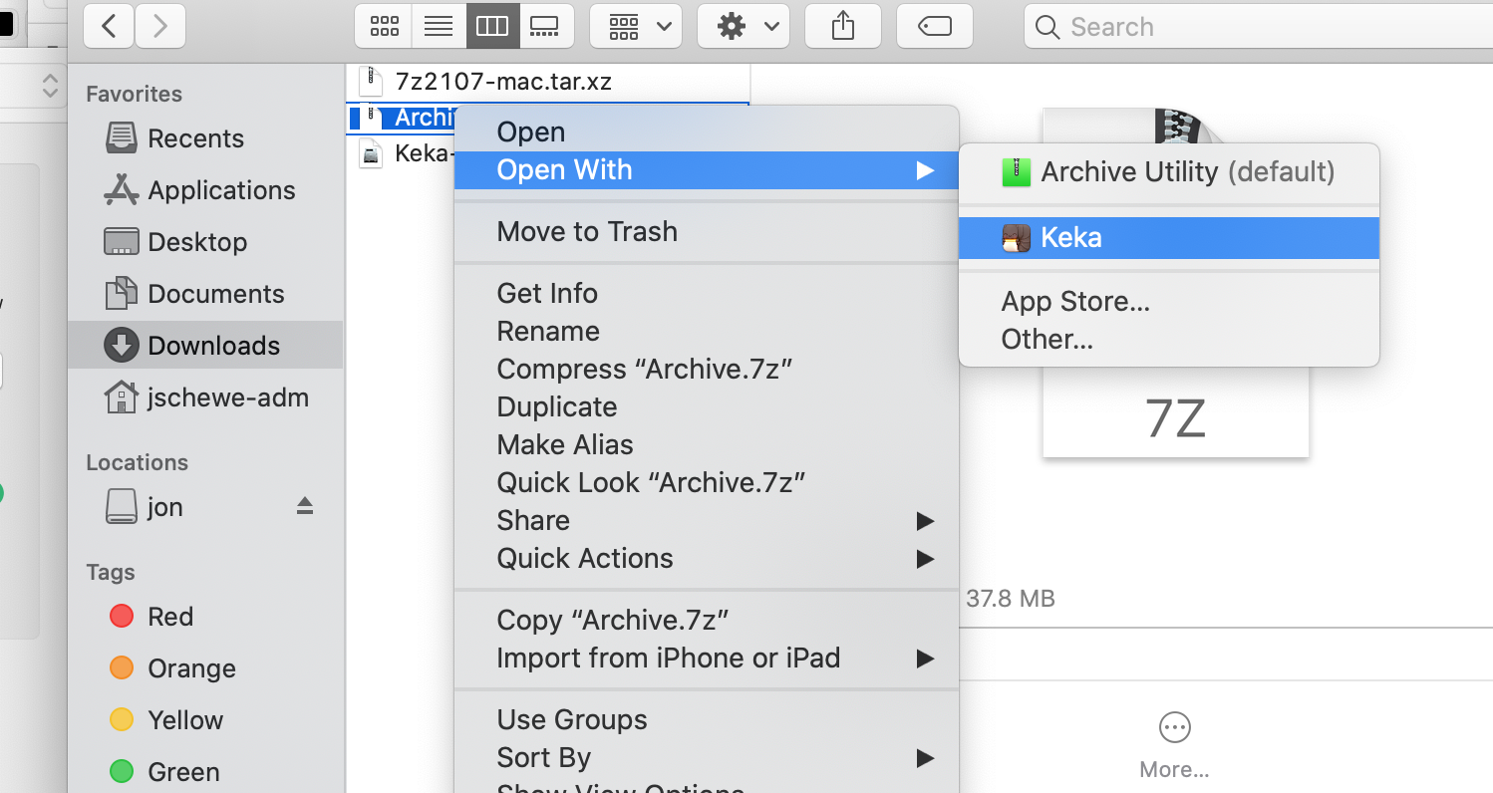This screenshot has height=793, width=1493.
Task: Click the 7z2107-mac.tar.xz file icon
Action: coord(371,81)
